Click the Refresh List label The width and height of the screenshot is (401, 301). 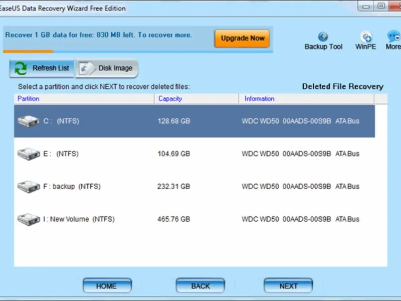51,68
